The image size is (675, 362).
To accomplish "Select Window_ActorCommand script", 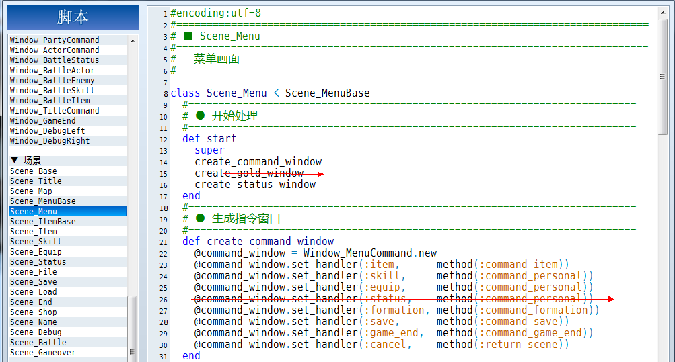I will coord(67,50).
